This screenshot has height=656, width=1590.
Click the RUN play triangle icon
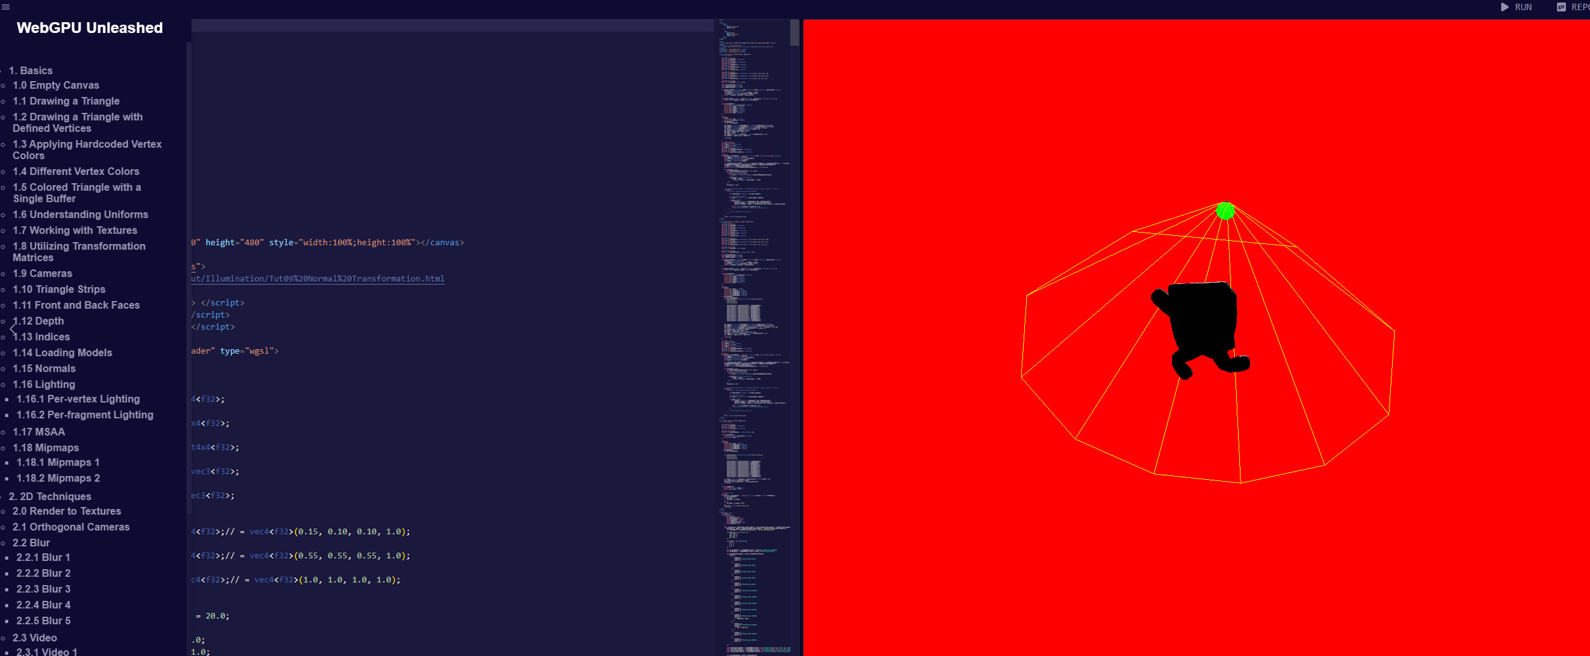1504,7
